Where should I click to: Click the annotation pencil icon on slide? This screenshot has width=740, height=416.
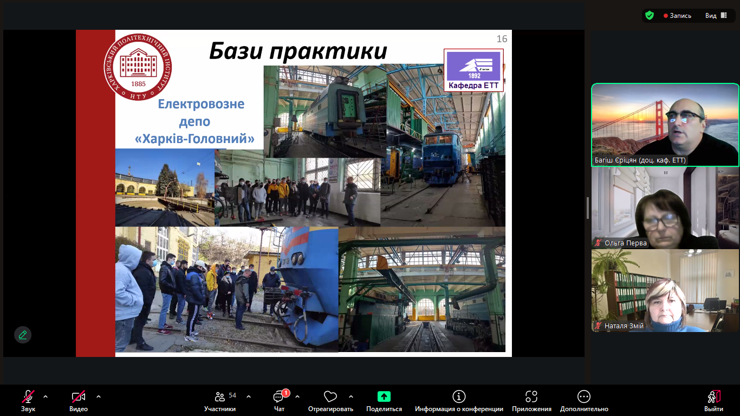23,335
